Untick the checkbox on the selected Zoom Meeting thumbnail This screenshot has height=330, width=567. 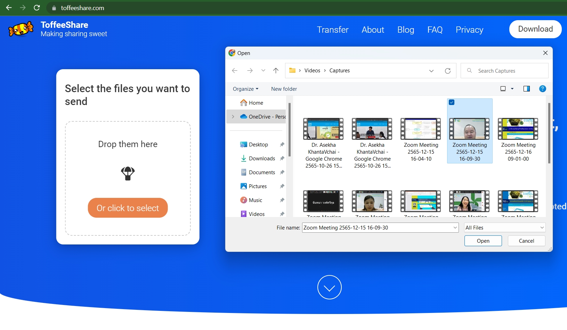(x=451, y=102)
